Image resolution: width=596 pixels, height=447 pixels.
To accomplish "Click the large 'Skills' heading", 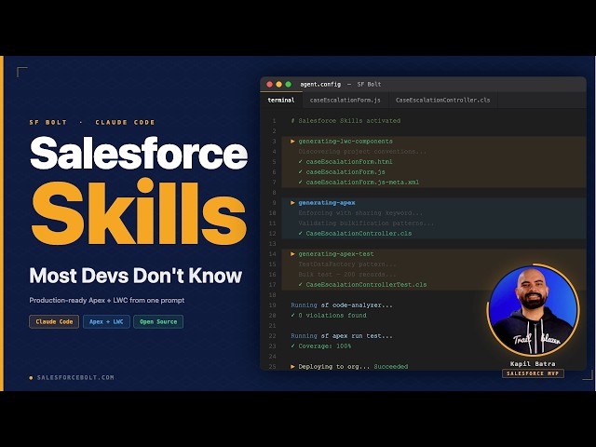I will tap(139, 212).
